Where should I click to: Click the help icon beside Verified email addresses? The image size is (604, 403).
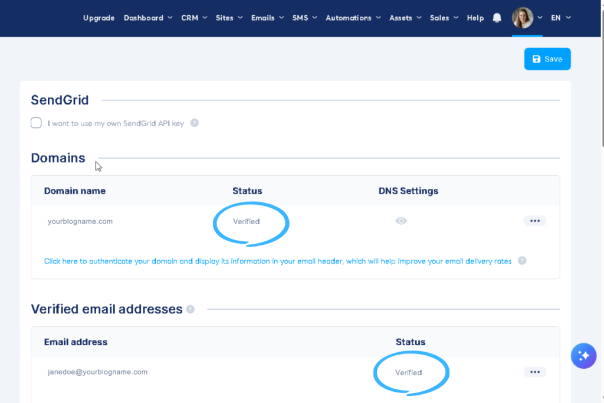(190, 309)
